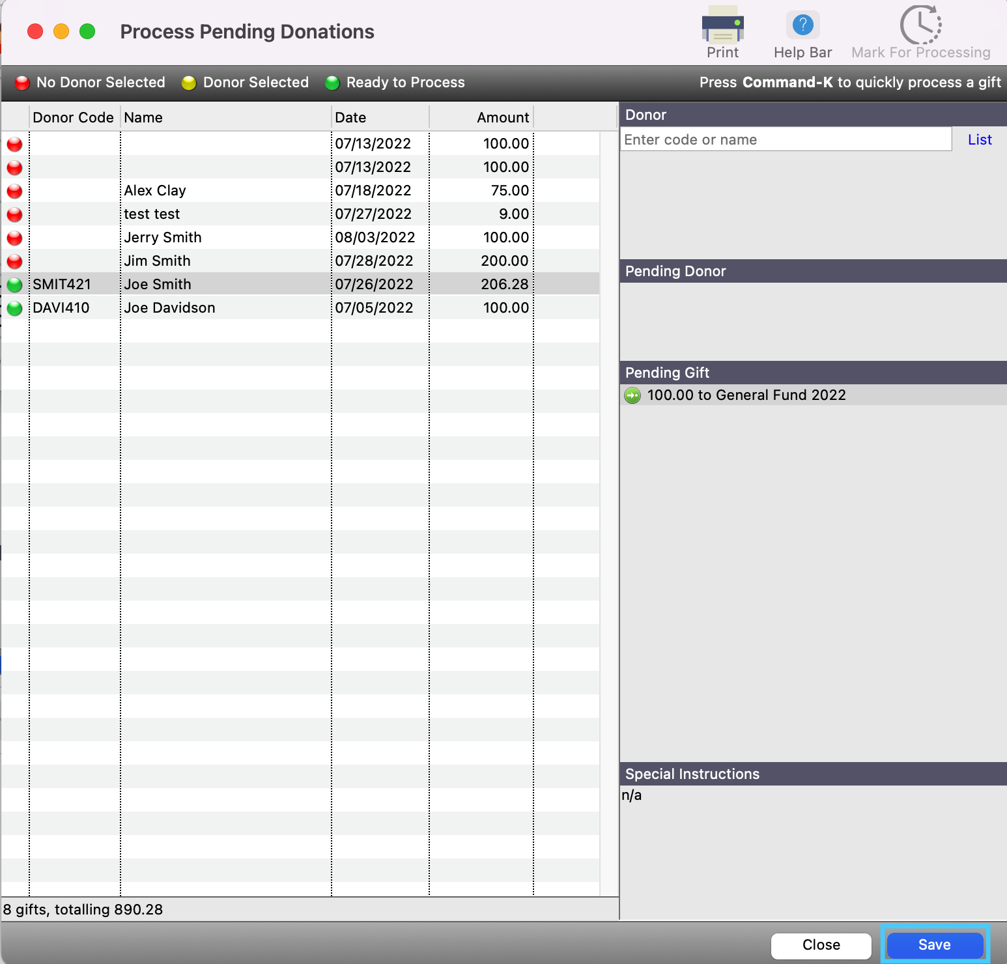Screen dimensions: 1007x964
Task: Click green status dot for Joe Smith
Action: click(14, 285)
